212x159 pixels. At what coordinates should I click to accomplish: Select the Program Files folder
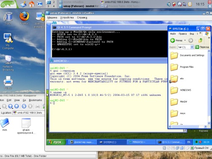(x=182, y=67)
